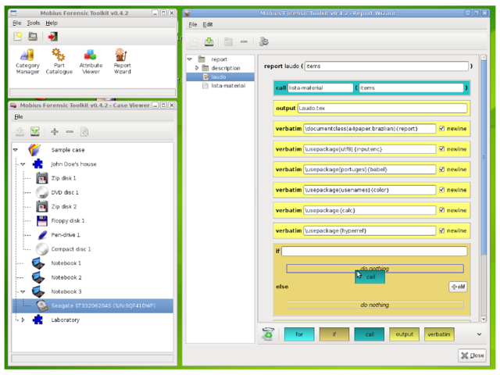Click the exit icon in main toolbar

53,37
